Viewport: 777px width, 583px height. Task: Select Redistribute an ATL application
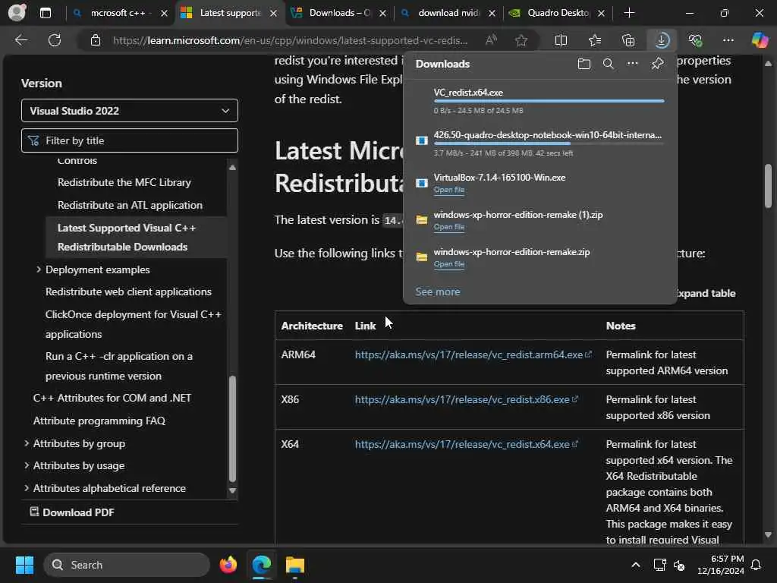pyautogui.click(x=130, y=205)
